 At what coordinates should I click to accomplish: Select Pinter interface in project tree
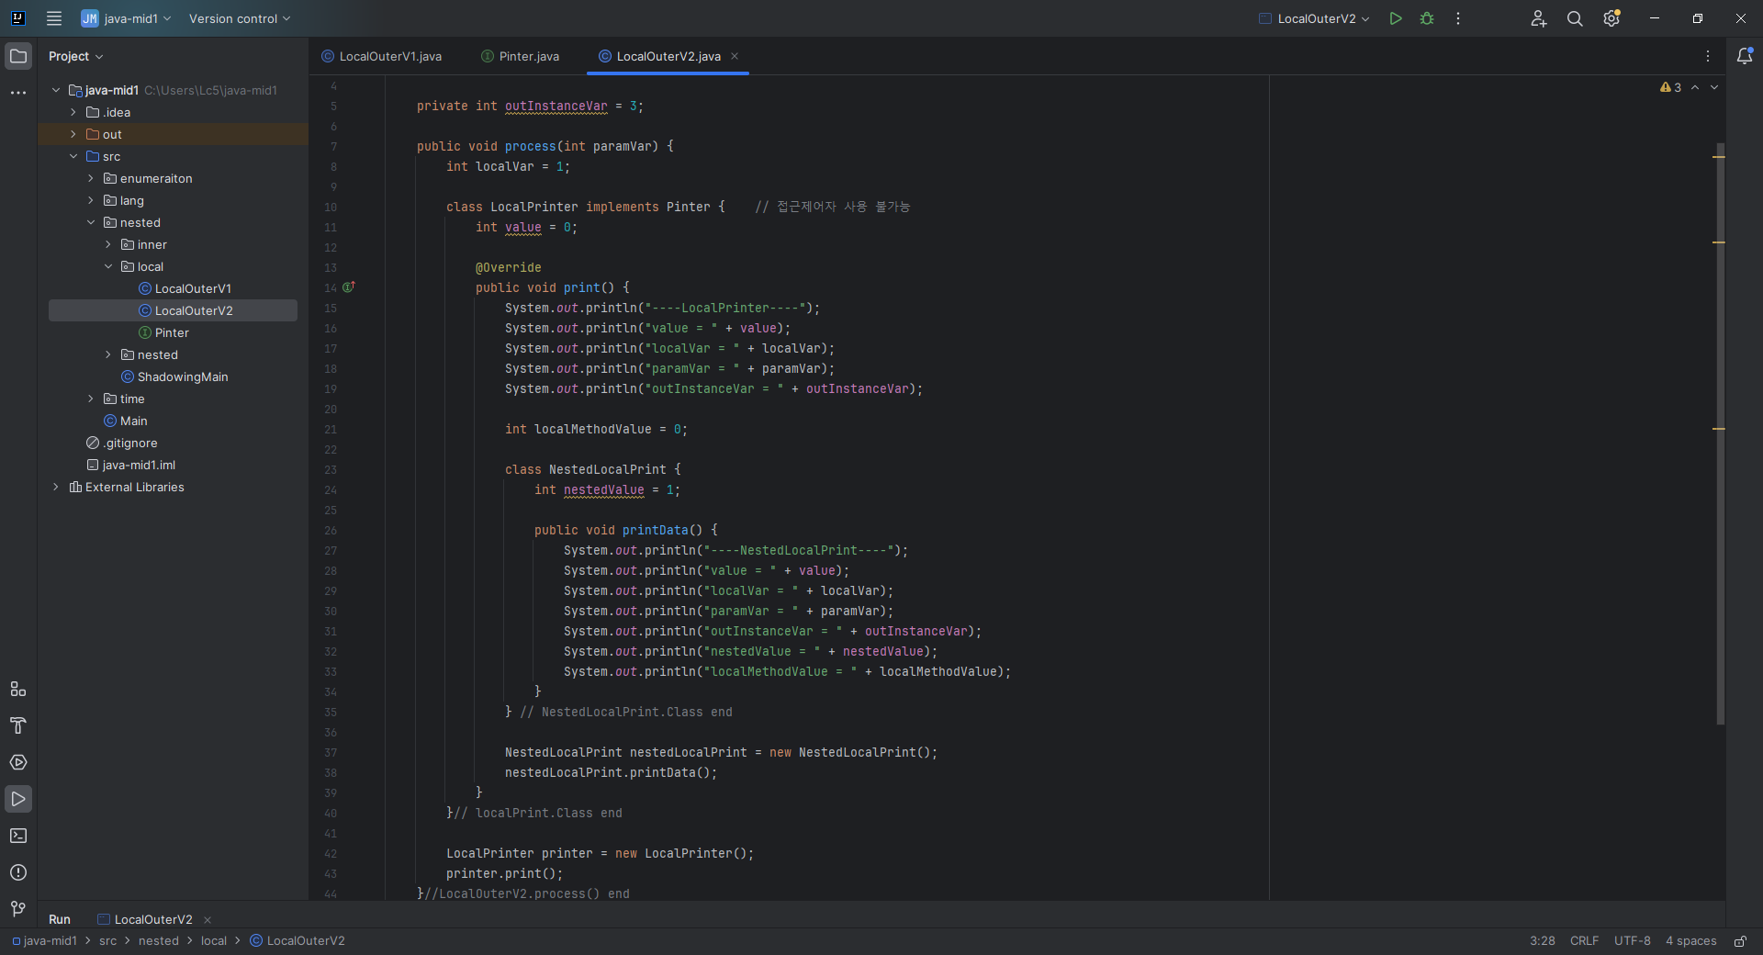[x=172, y=332]
